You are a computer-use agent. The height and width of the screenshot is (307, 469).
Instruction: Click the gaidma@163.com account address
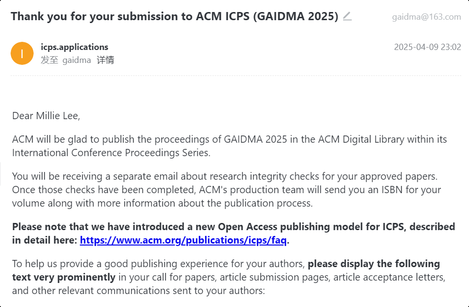(427, 17)
